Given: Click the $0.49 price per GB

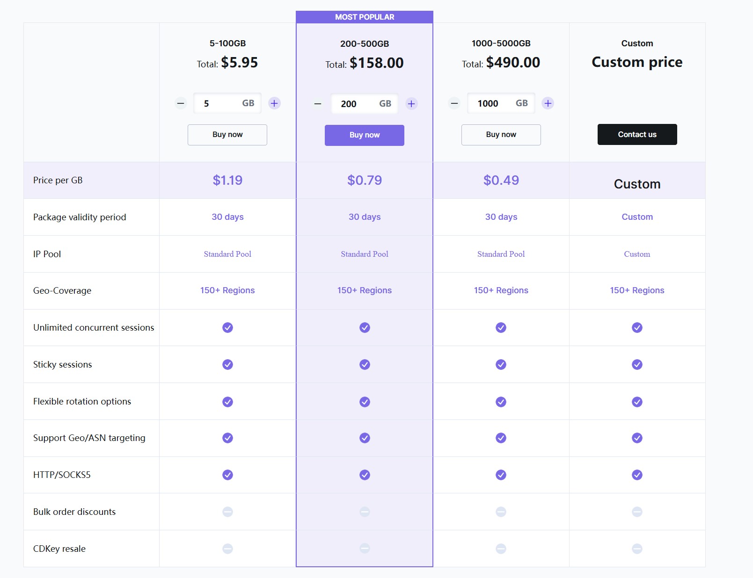Looking at the screenshot, I should point(501,180).
